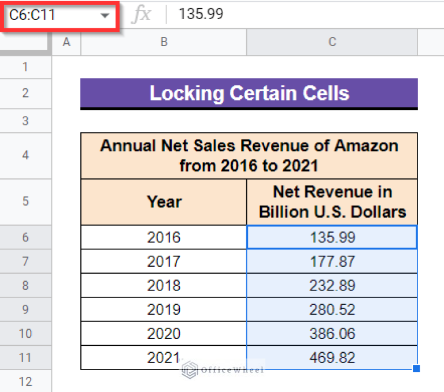Viewport: 444px width, 392px height.
Task: Select row 4 header
Action: (x=26, y=155)
